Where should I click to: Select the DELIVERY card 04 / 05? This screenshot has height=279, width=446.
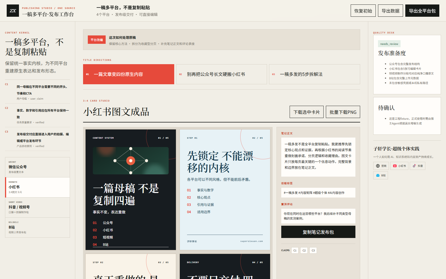pyautogui.click(x=225, y=266)
